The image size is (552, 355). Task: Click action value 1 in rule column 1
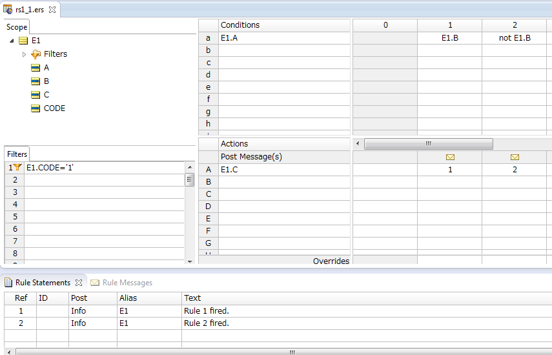point(449,170)
